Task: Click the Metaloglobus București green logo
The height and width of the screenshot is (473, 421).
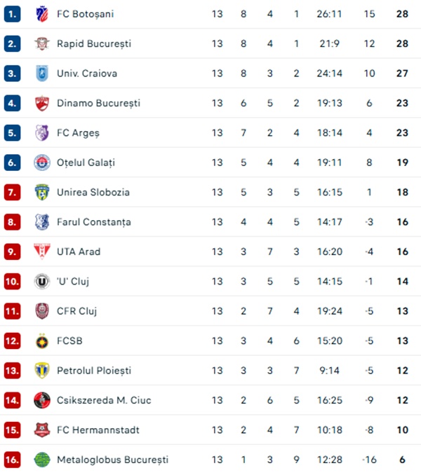Action: click(x=42, y=460)
